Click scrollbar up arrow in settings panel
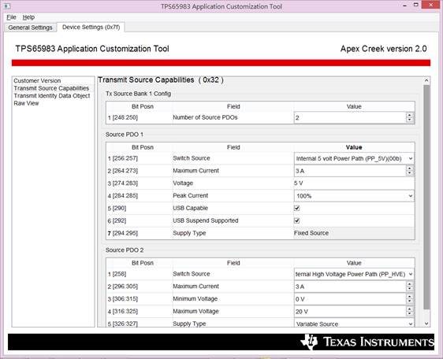The image size is (443, 359). click(426, 81)
